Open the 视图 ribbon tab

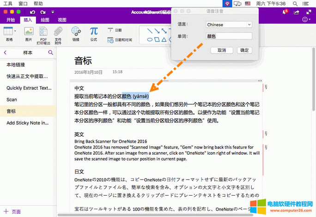(x=62, y=20)
